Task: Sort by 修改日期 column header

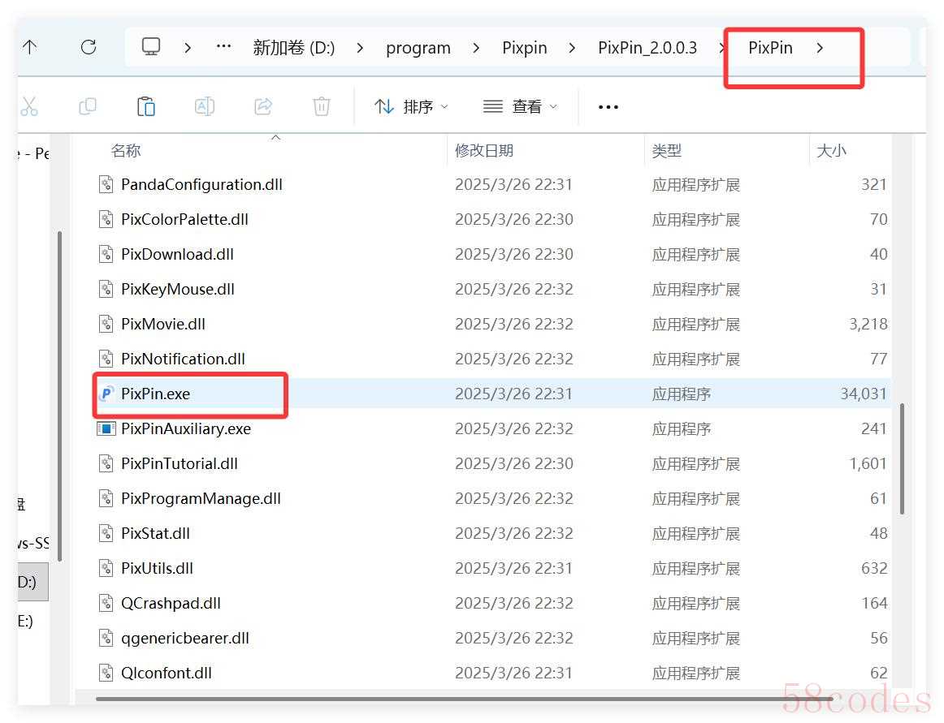Action: pyautogui.click(x=484, y=150)
